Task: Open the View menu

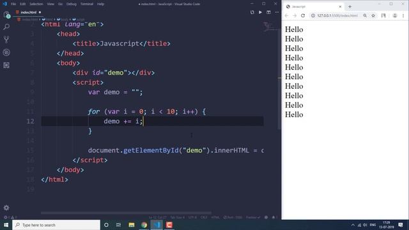Action: point(50,4)
